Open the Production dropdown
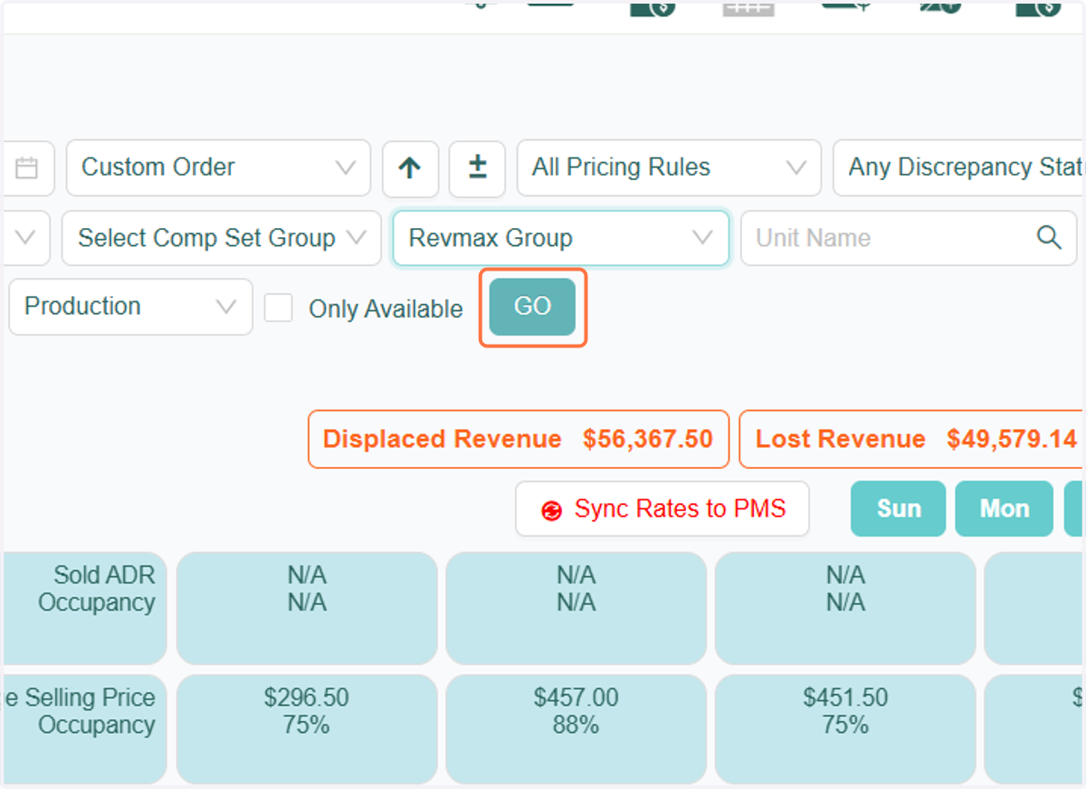Image resolution: width=1086 pixels, height=789 pixels. coord(131,307)
